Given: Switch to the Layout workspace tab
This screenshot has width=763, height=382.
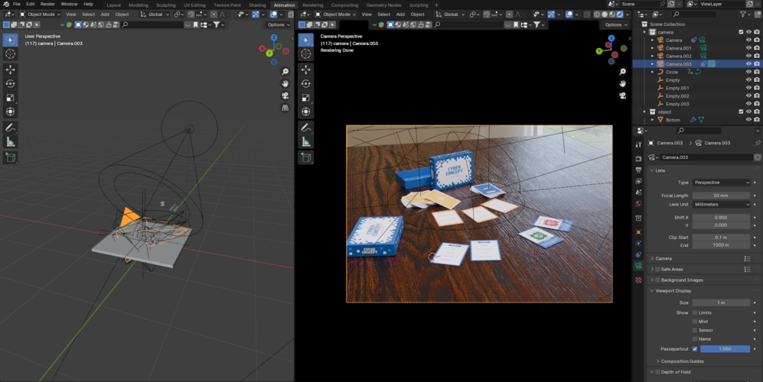Looking at the screenshot, I should pyautogui.click(x=114, y=5).
